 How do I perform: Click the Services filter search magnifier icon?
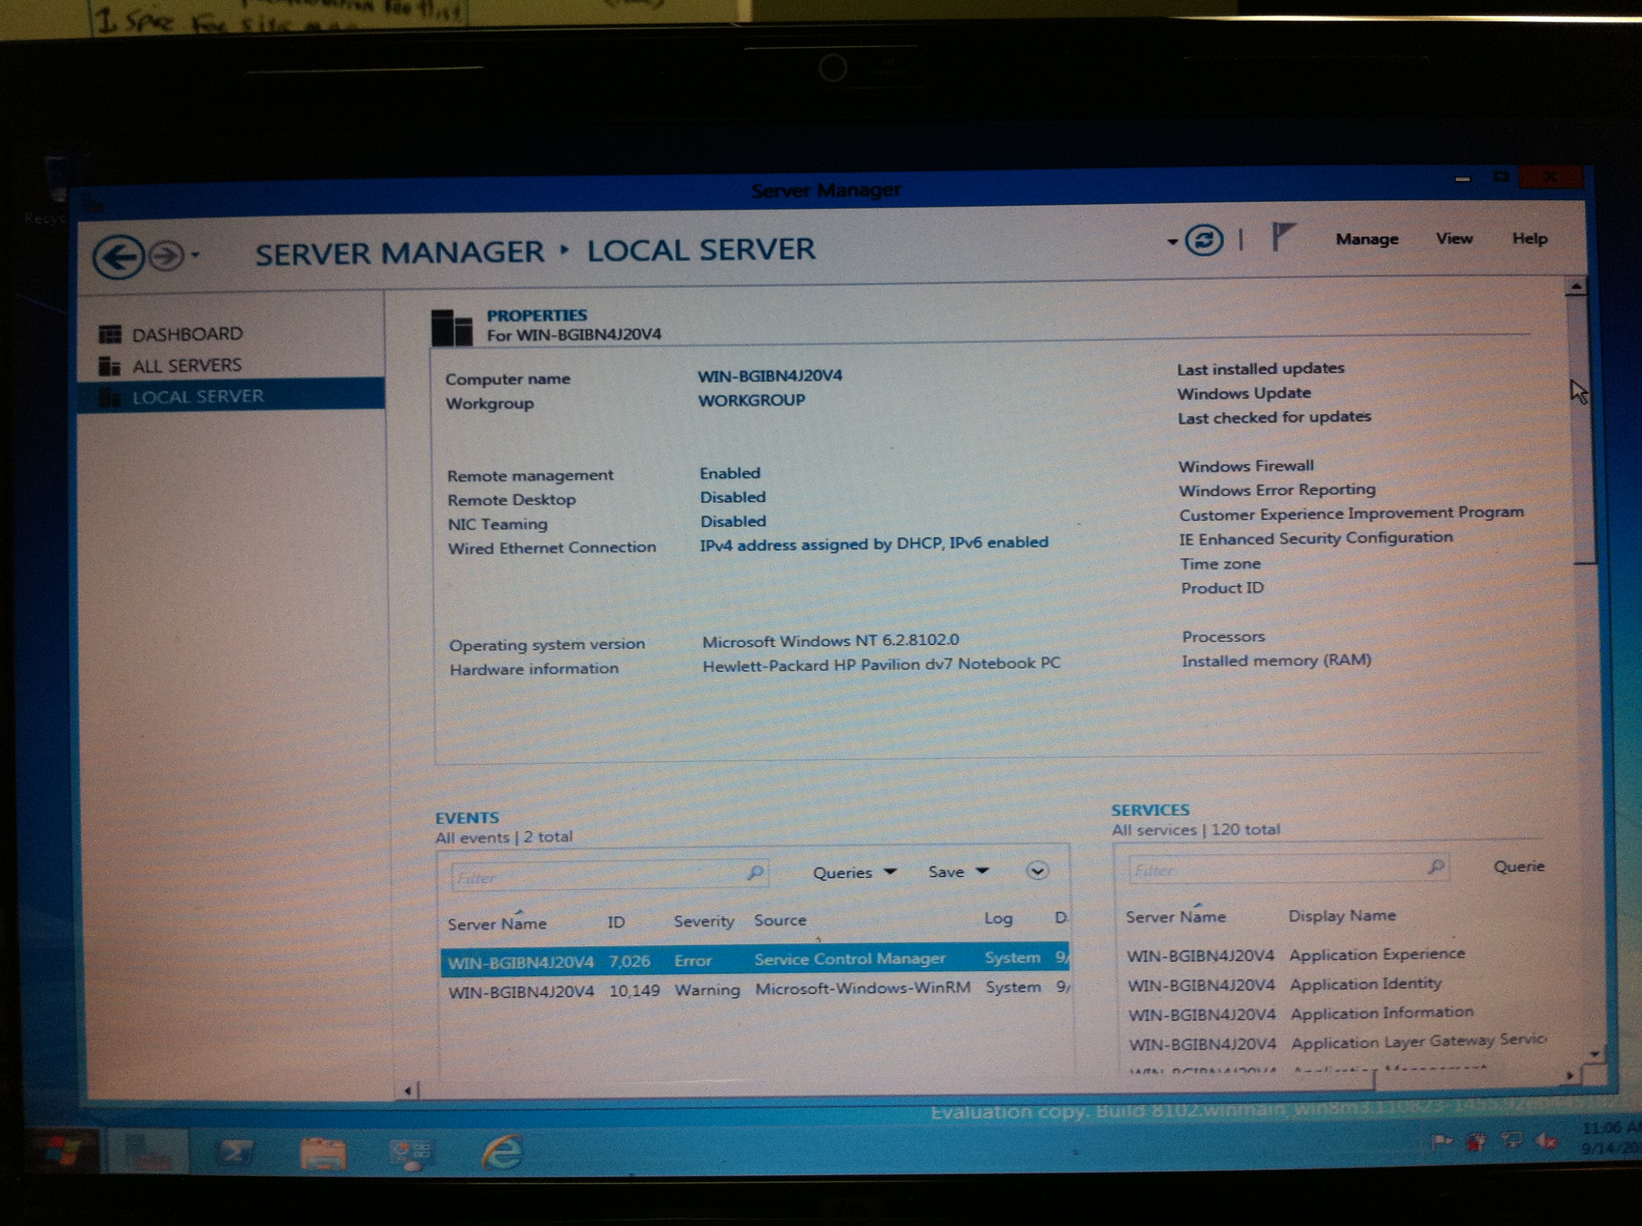pyautogui.click(x=1437, y=866)
